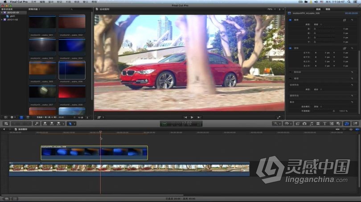This screenshot has width=361, height=202.
Task: Toggle the distort effect checkbox in inspector
Action: point(290,48)
